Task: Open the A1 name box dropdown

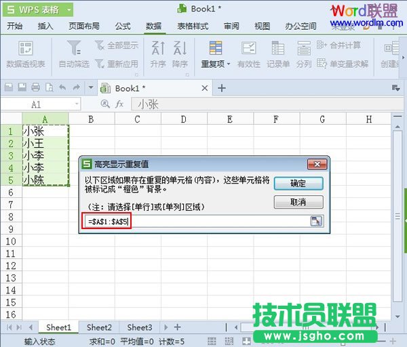Action: point(76,104)
